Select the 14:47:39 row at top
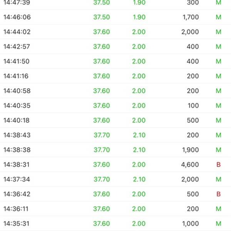This screenshot has width=231, height=231. pos(115,3)
